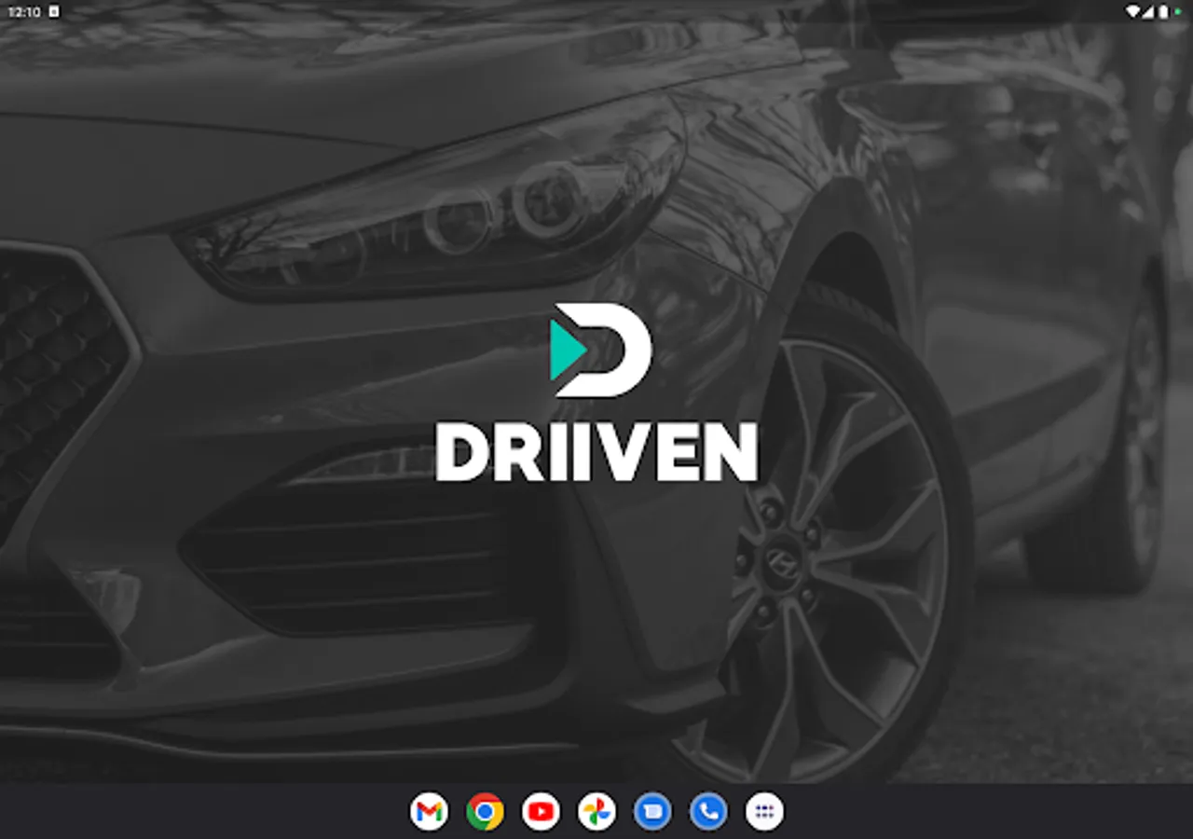Tap the 12:10 clock in status bar
The image size is (1193, 839).
pos(24,11)
